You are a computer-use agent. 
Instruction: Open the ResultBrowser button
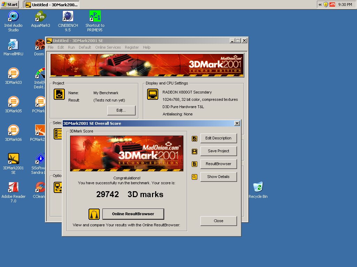pos(218,164)
